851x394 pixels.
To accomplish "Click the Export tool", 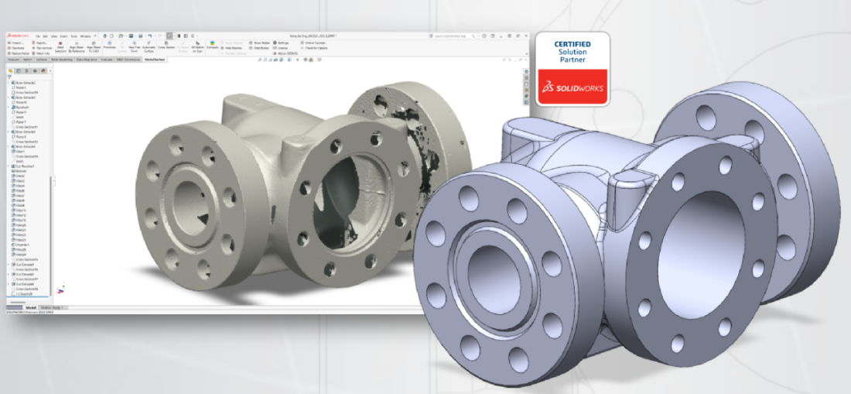I will pyautogui.click(x=39, y=43).
